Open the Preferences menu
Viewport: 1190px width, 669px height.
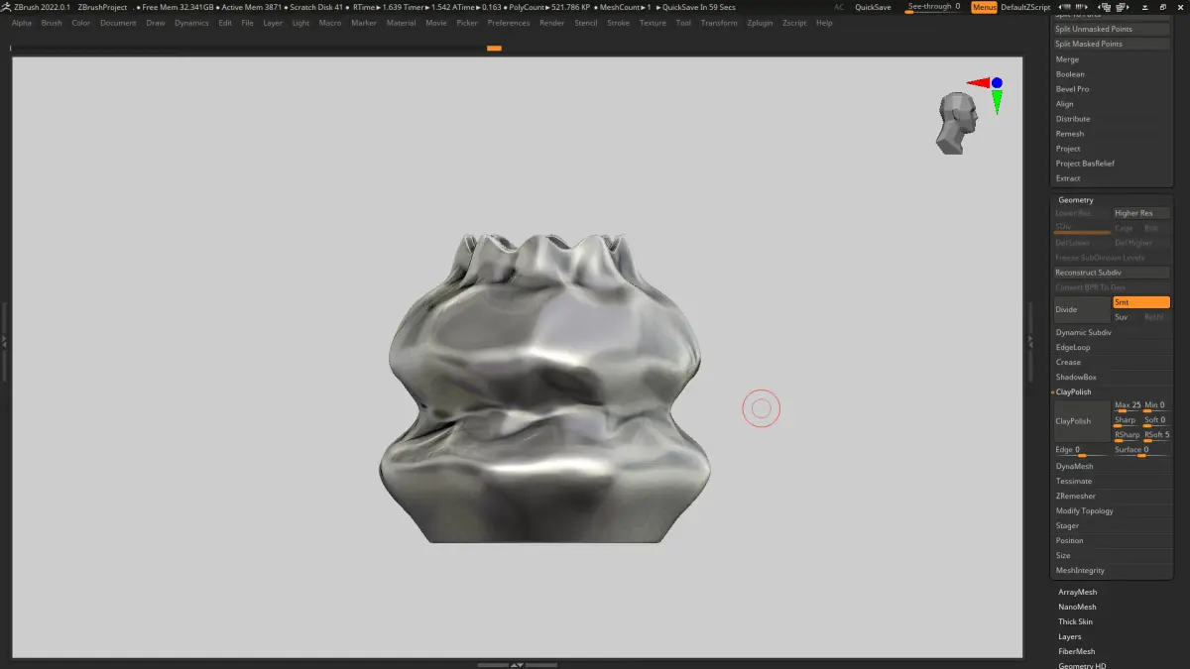coord(509,23)
